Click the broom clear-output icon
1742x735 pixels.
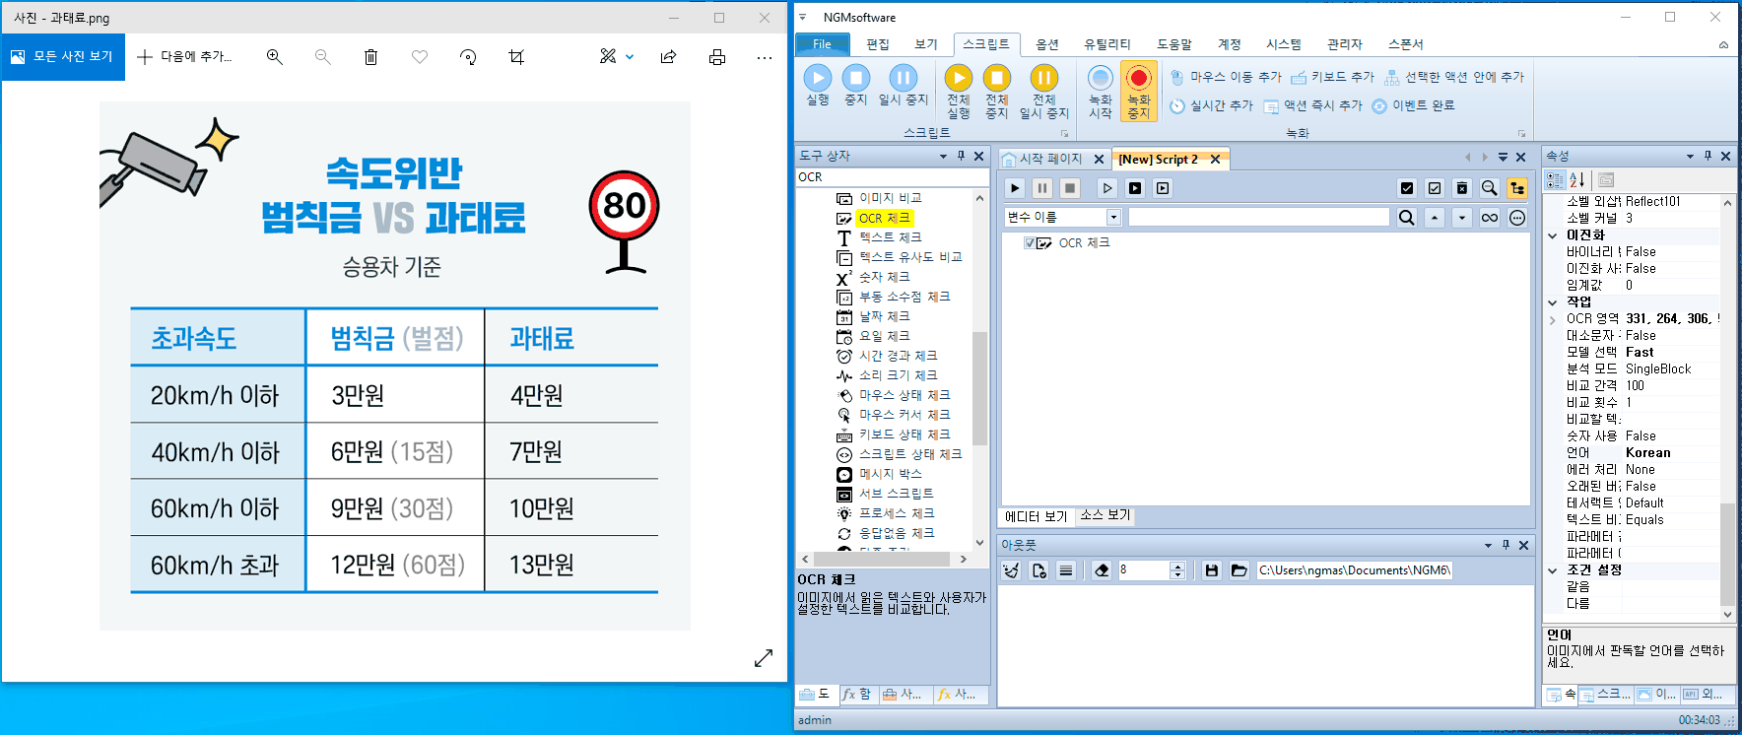[1011, 570]
